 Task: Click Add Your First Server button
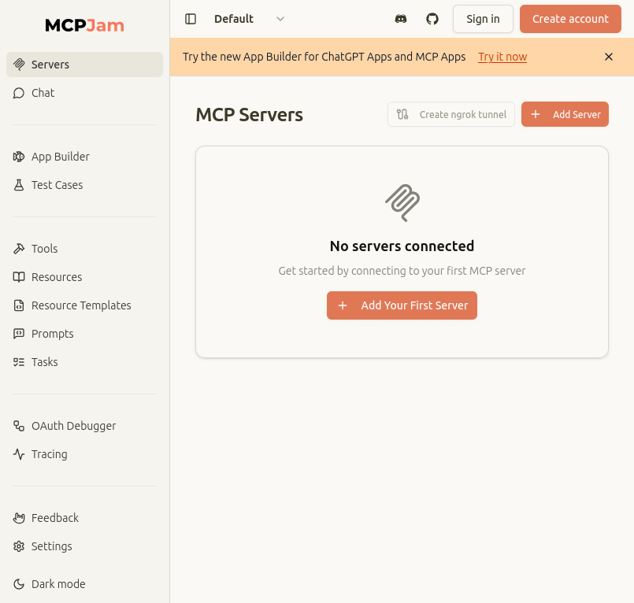(402, 305)
